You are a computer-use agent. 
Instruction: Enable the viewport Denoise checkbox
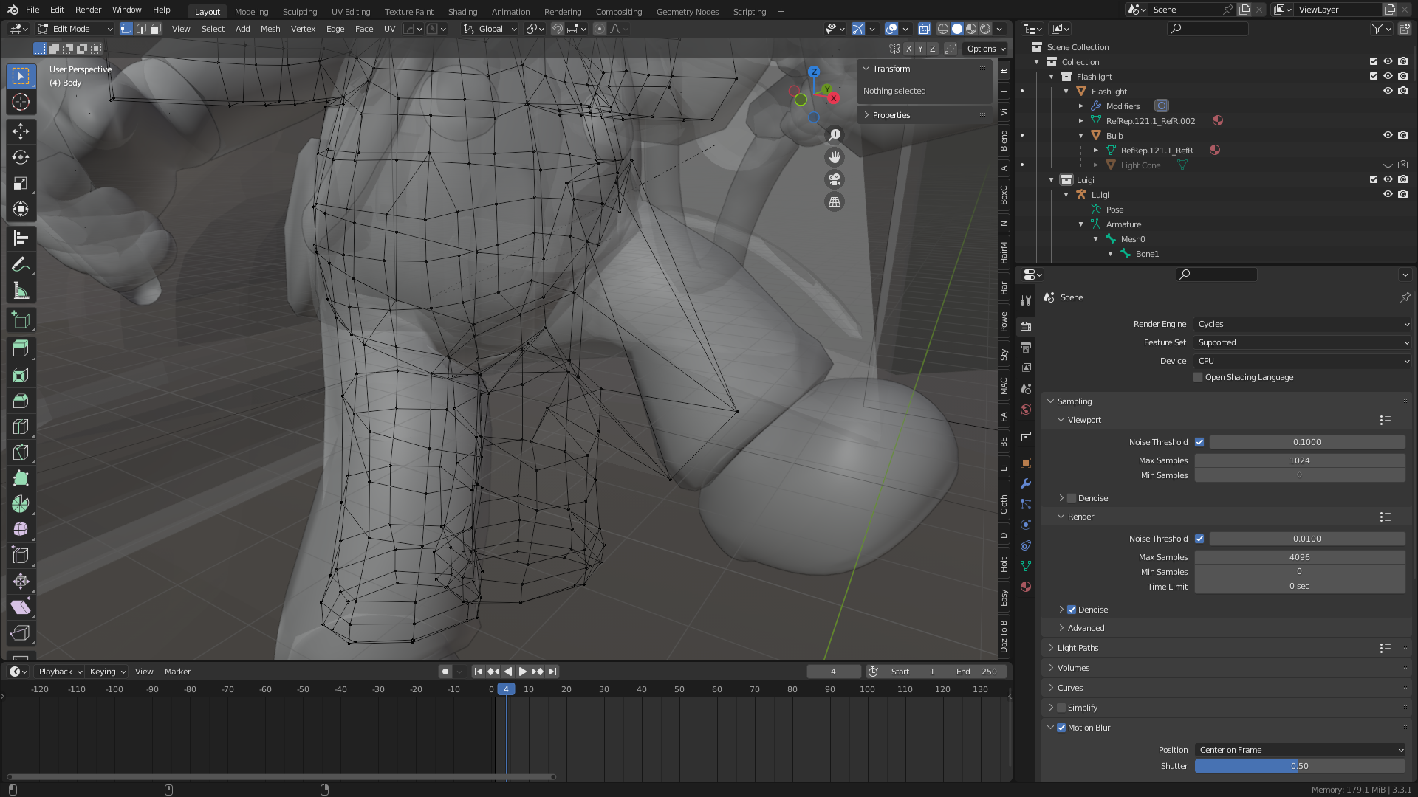[1072, 498]
